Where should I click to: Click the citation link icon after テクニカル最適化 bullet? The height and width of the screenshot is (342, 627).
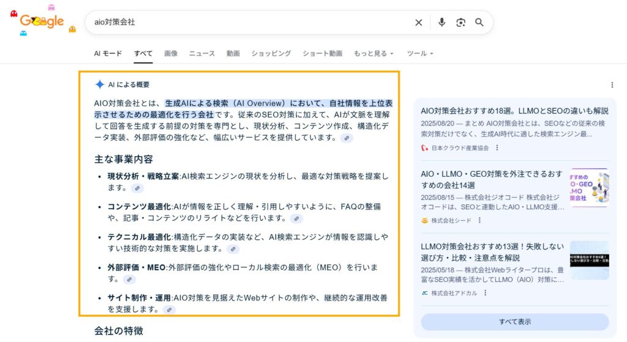pos(233,249)
